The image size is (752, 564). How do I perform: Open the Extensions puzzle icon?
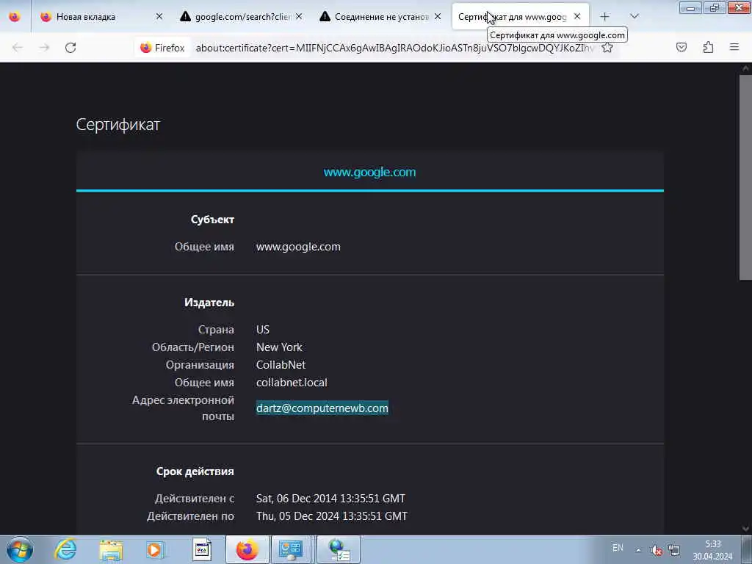tap(708, 47)
